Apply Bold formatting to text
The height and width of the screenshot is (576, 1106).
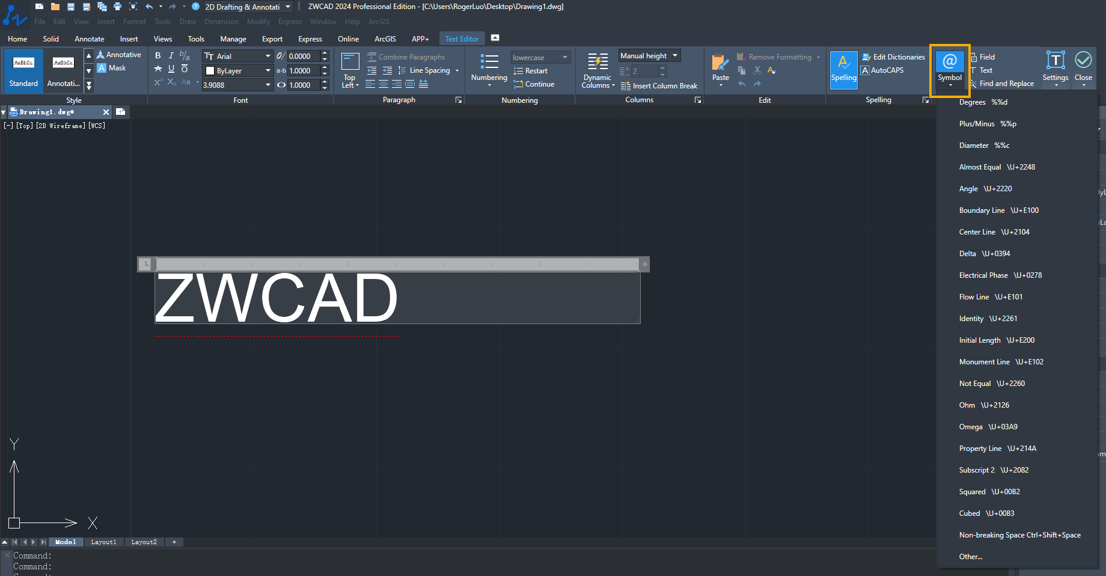click(158, 55)
